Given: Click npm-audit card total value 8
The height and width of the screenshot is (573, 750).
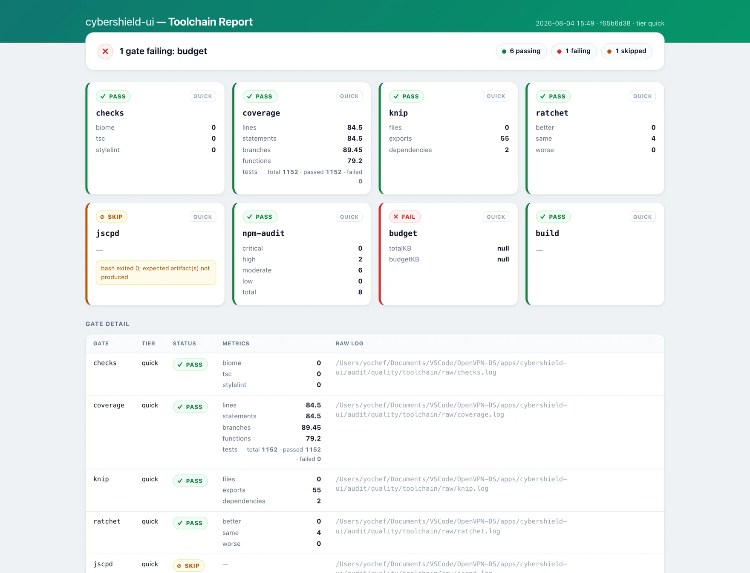Looking at the screenshot, I should (x=360, y=292).
